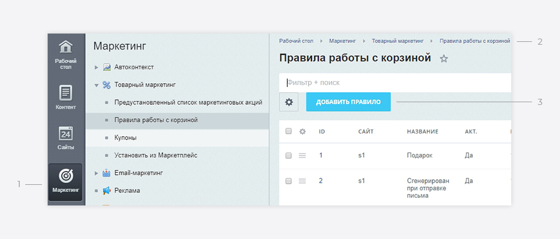
Task: Open the Купоны menu item
Action: click(x=125, y=137)
